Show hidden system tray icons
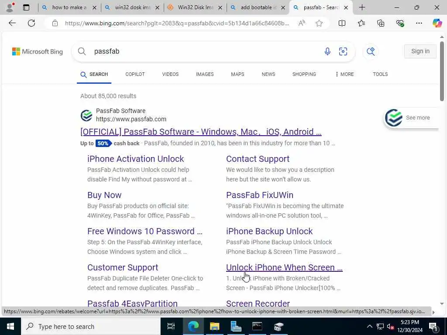This screenshot has width=447, height=335. 369,326
